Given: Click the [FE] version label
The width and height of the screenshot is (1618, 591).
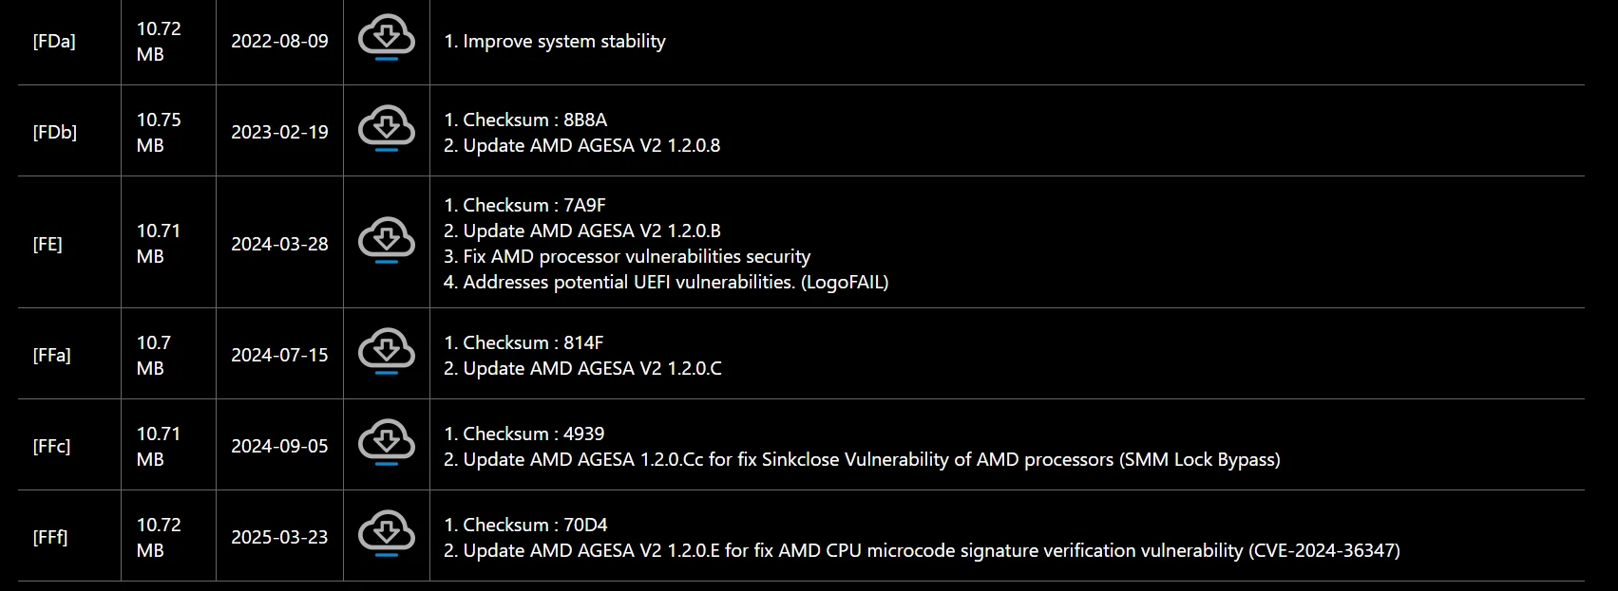Looking at the screenshot, I should 48,244.
